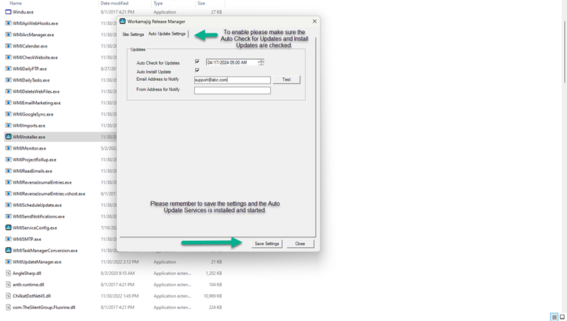The width and height of the screenshot is (567, 321).
Task: Toggle the Auto Check for Updates checkbox
Action: coord(197,62)
